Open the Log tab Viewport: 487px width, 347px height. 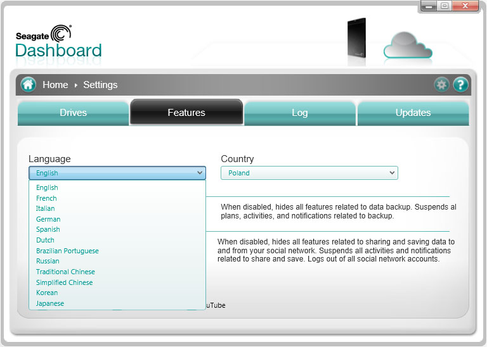pos(300,113)
